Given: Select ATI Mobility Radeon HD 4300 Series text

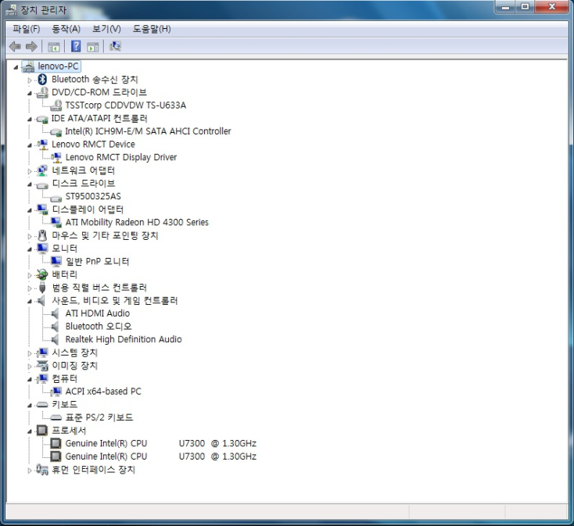Looking at the screenshot, I should (137, 222).
